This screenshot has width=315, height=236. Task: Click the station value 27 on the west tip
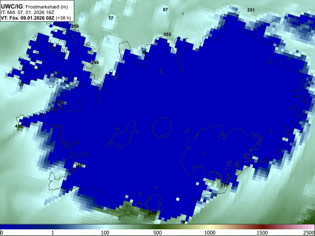[x=21, y=84]
